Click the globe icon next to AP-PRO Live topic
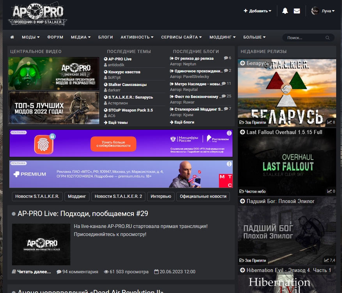Screen dimensions: 342x293 click(x=106, y=59)
